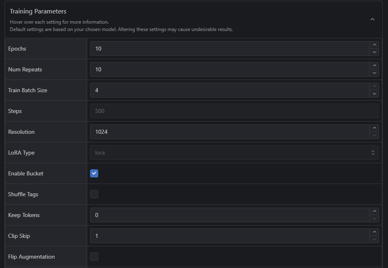Click into the Train Batch Size field
388x268 pixels.
(228, 90)
